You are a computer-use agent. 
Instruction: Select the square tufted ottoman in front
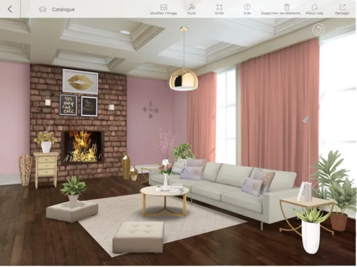point(138,236)
